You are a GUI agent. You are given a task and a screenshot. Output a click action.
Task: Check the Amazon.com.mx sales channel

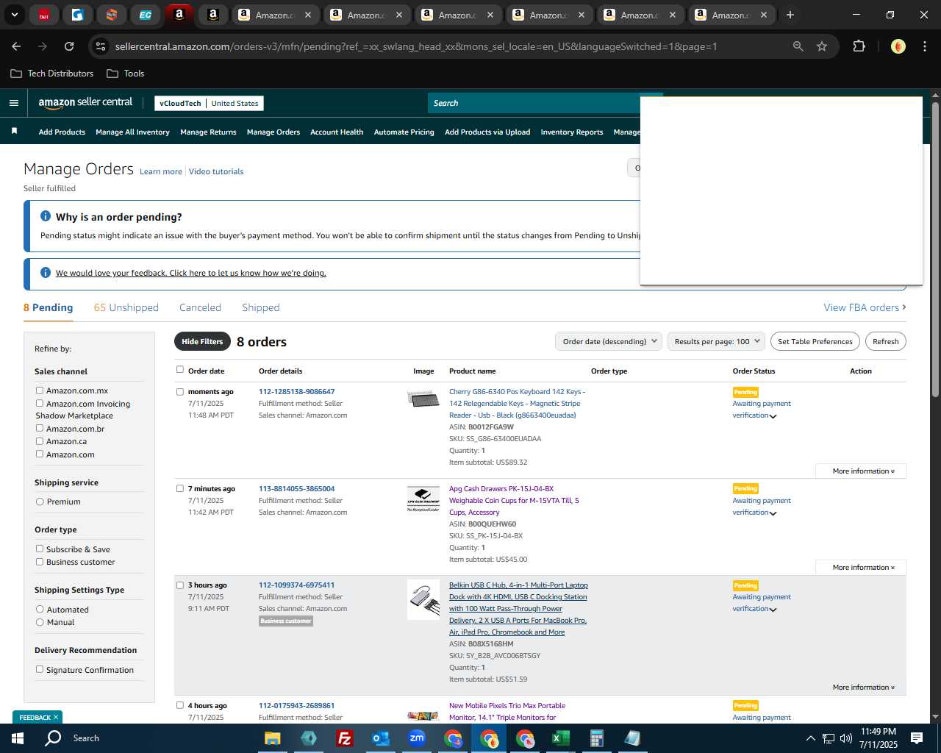click(x=40, y=390)
